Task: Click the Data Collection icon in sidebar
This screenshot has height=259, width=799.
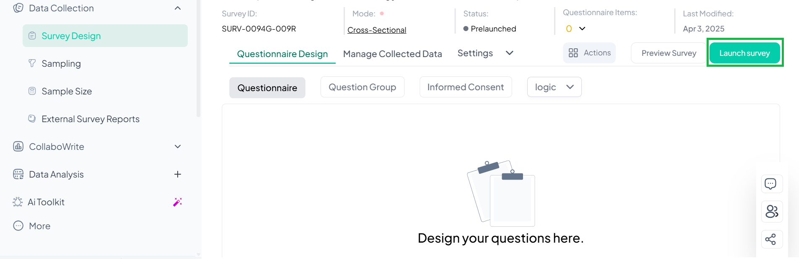Action: [x=17, y=8]
